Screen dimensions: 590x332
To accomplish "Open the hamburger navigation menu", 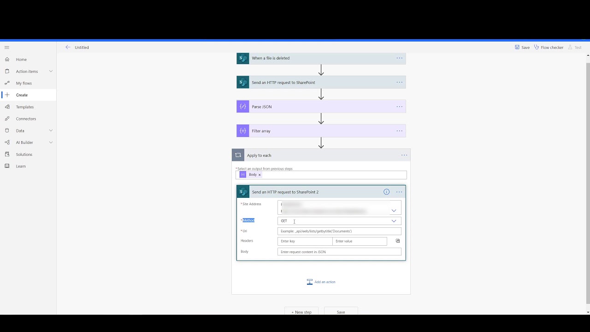I will tap(7, 47).
